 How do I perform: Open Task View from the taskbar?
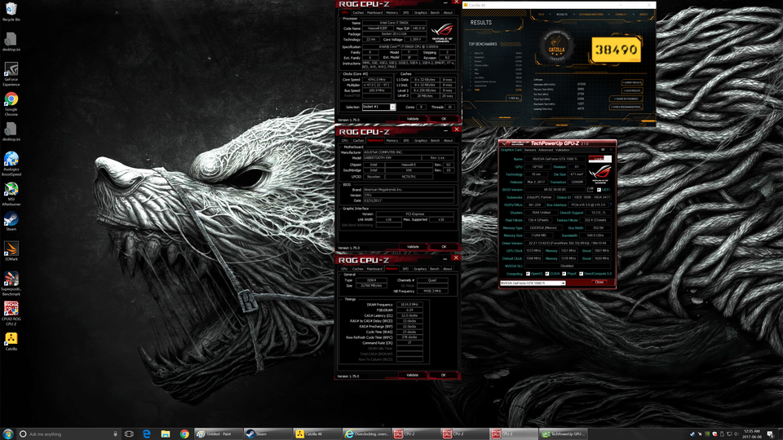(129, 434)
